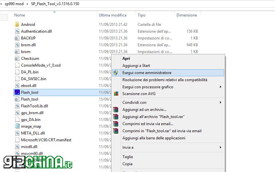This screenshot has height=172, width=275.
Task: Click WinRAR icon beside Aggiungi ad un archivio
Action: (x=116, y=110)
